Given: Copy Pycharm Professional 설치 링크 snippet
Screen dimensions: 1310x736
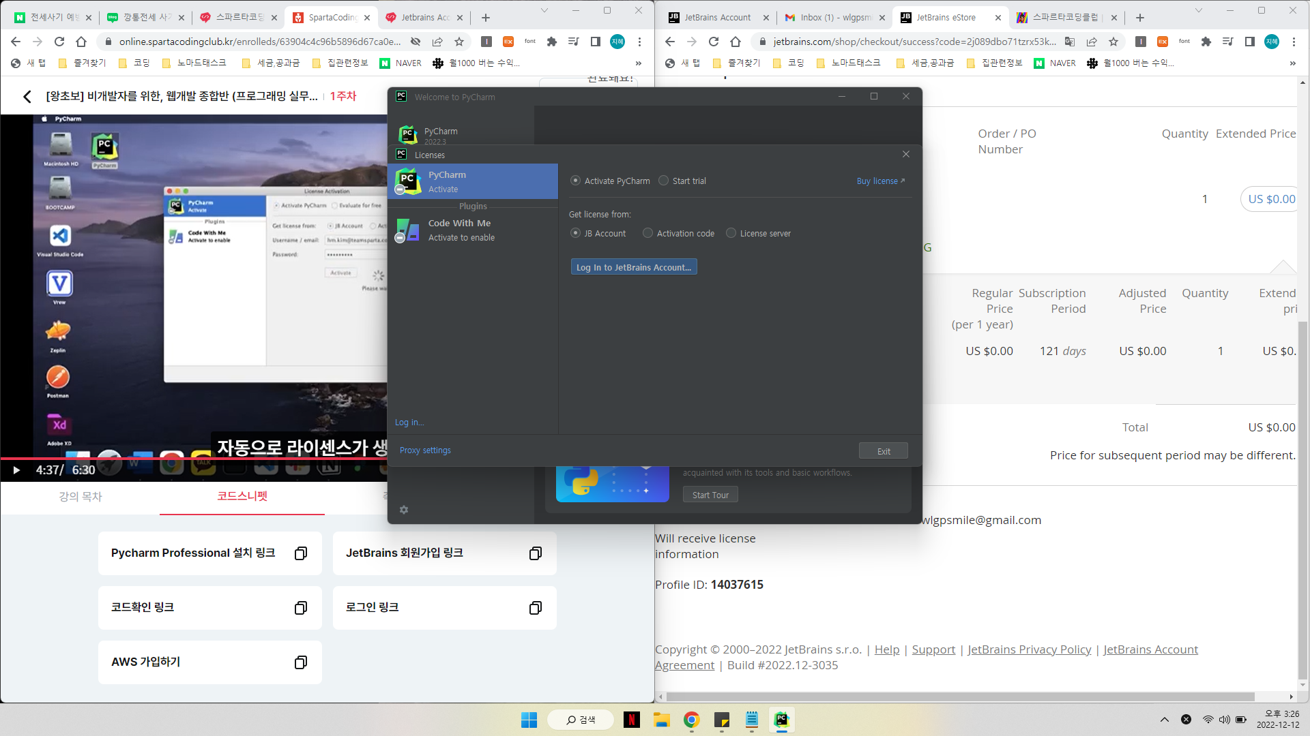Looking at the screenshot, I should (301, 553).
